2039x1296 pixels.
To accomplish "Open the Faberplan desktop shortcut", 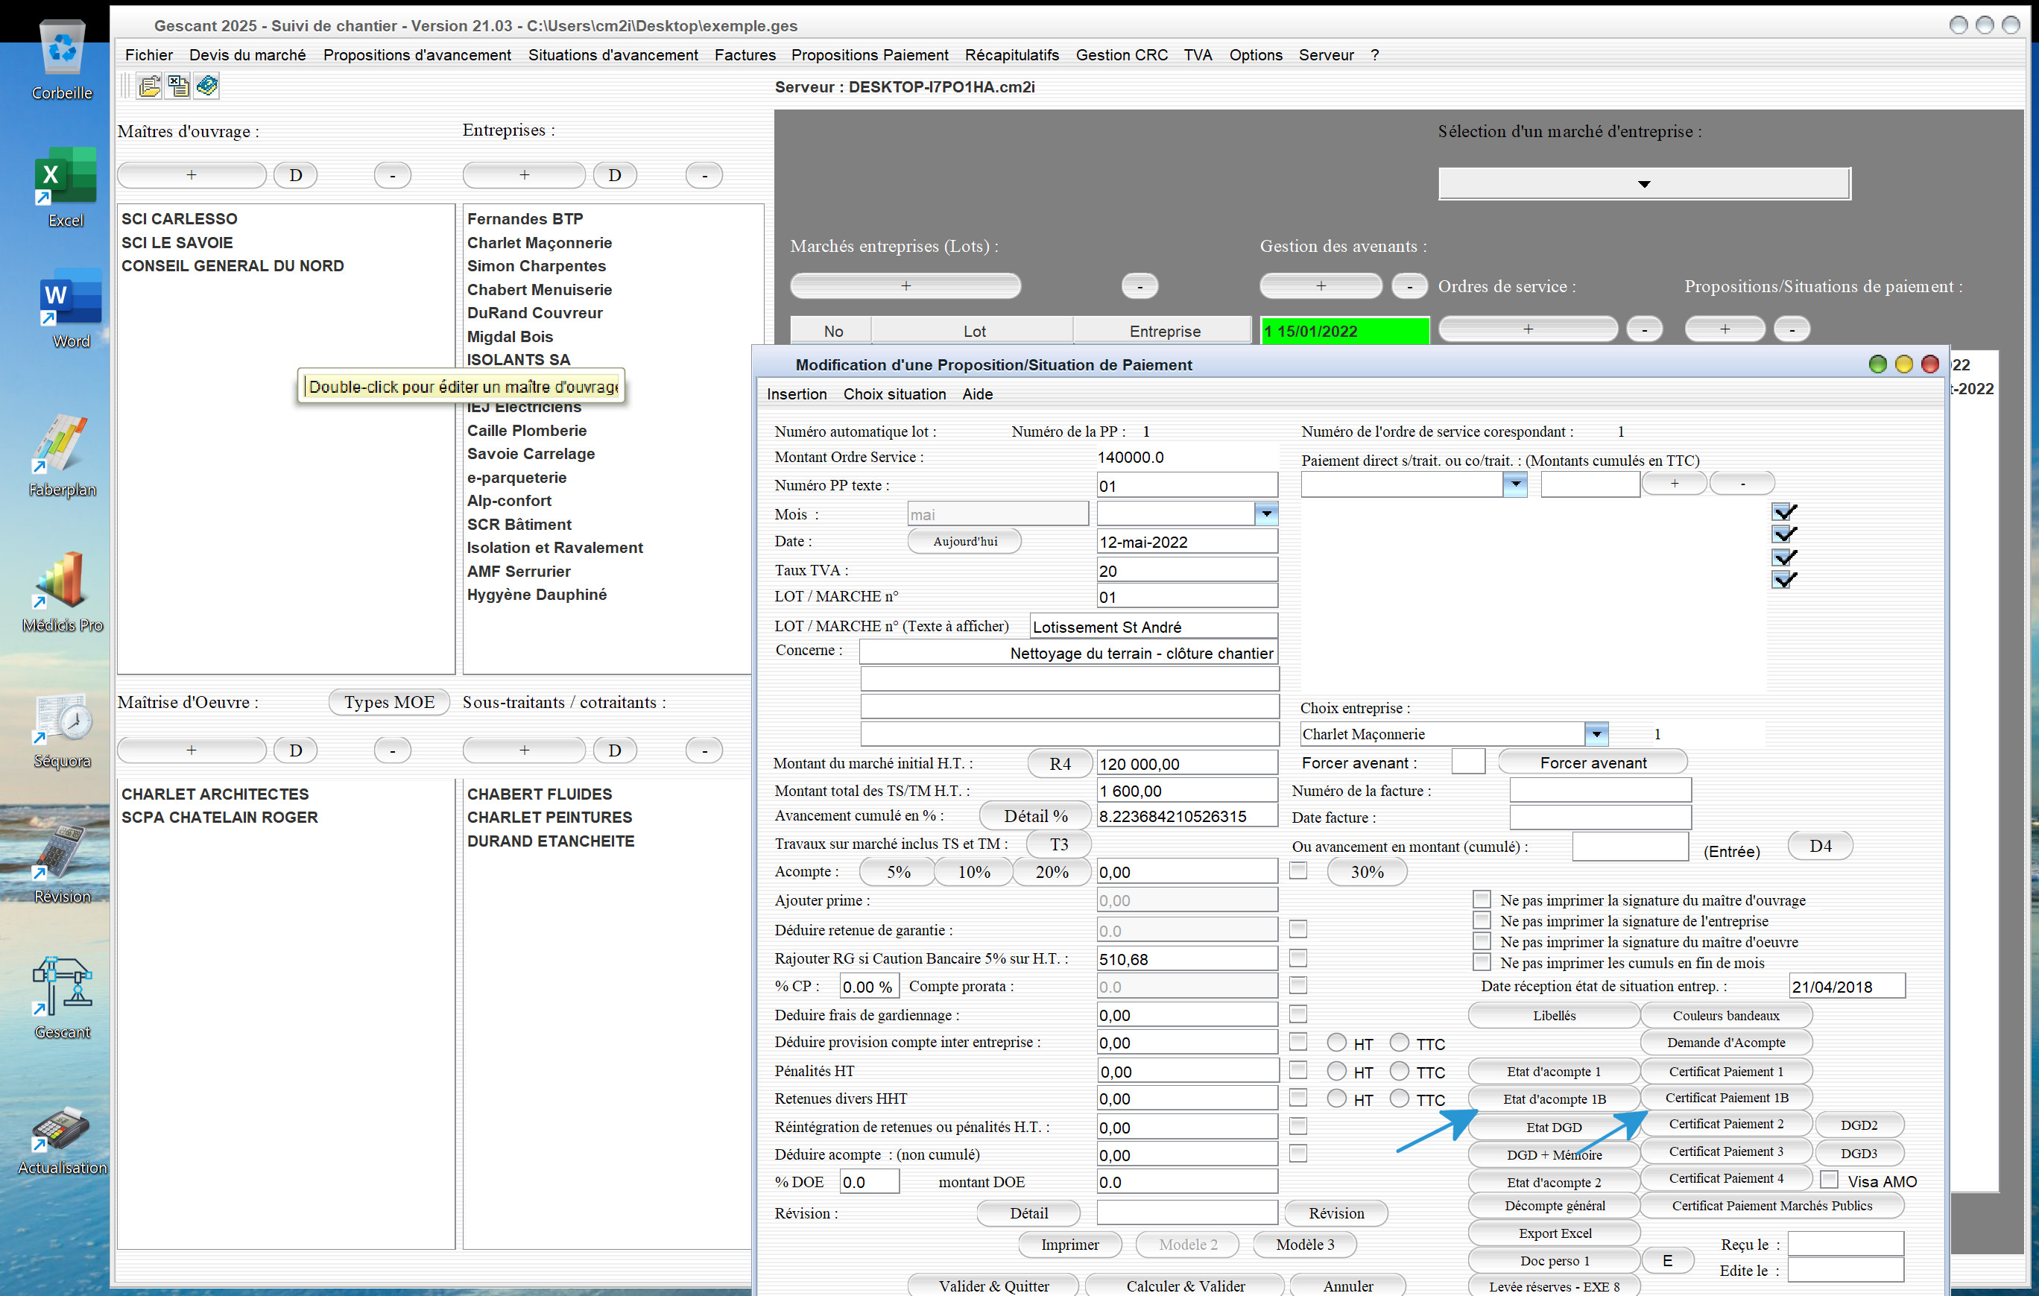I will pos(62,455).
